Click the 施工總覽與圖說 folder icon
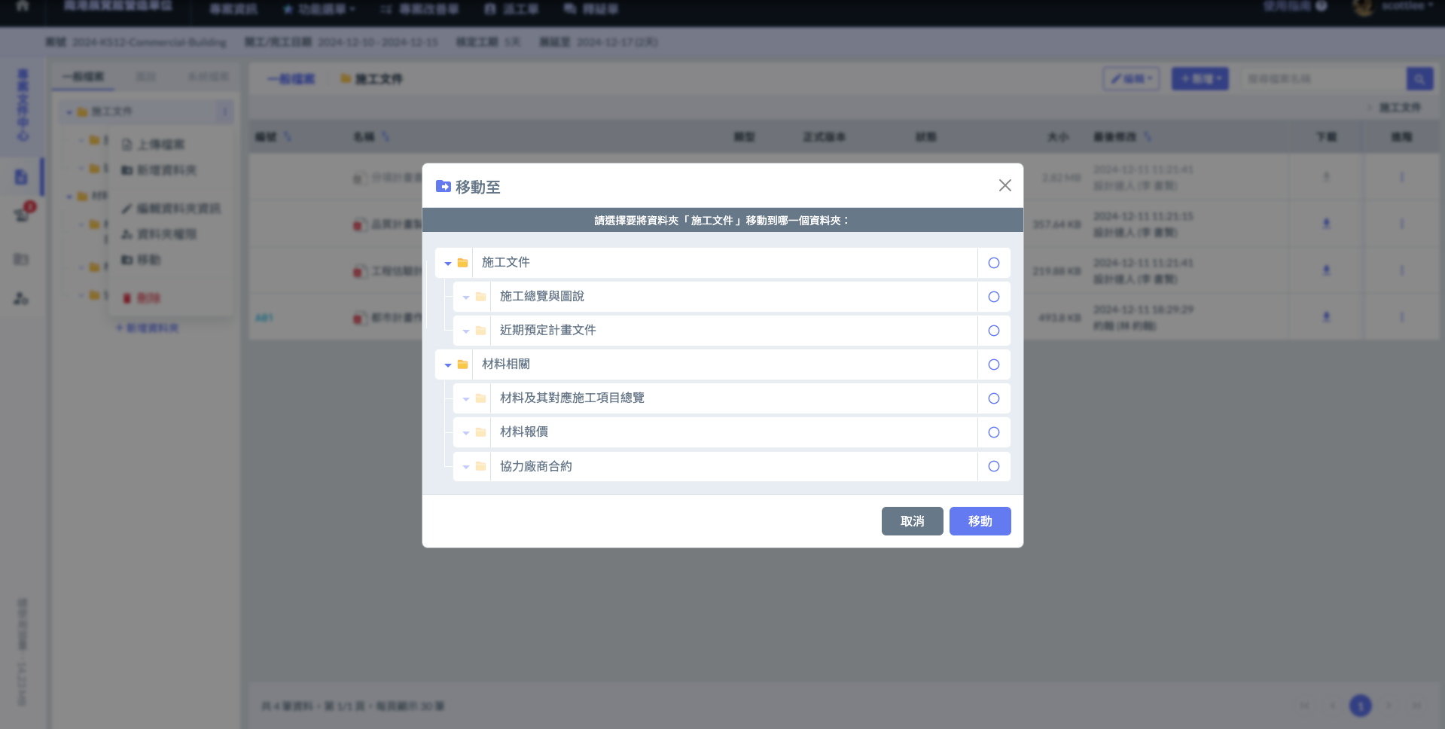Image resolution: width=1445 pixels, height=729 pixels. pyautogui.click(x=481, y=297)
